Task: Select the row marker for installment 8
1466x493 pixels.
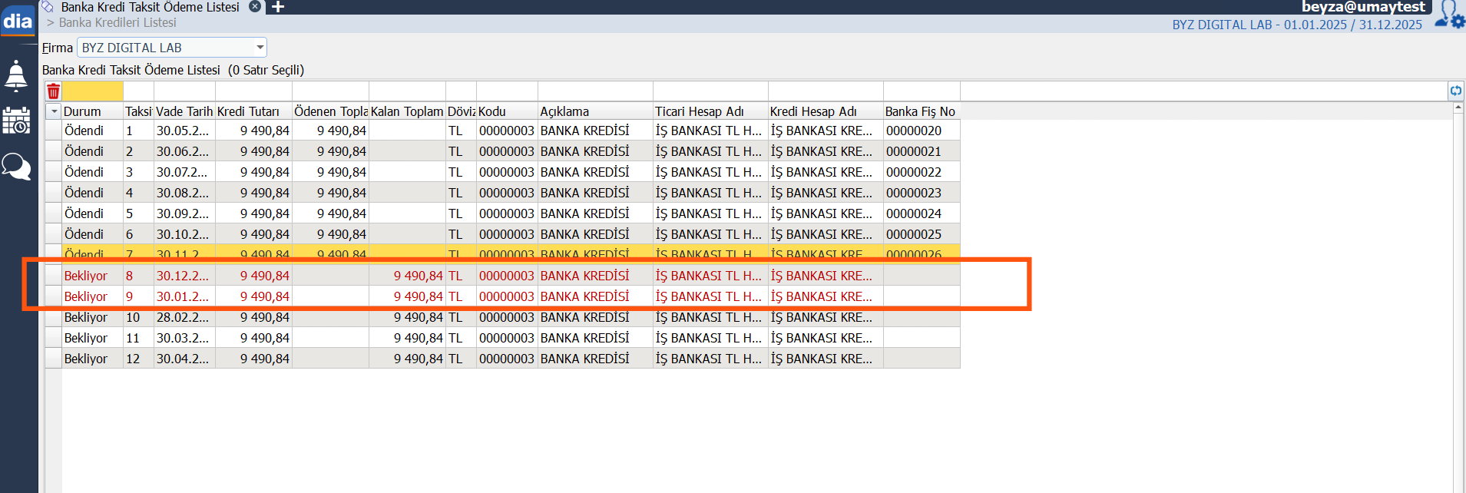Action: (x=53, y=276)
